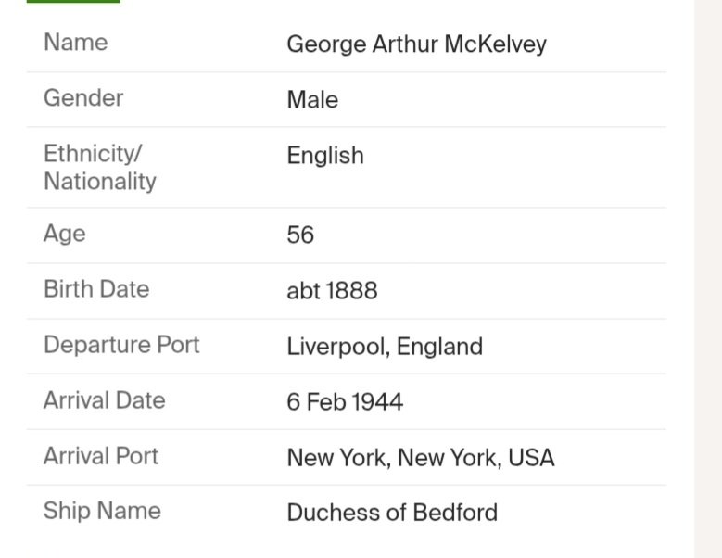Open the New York, New York, USA value
722x558 pixels.
pos(421,458)
